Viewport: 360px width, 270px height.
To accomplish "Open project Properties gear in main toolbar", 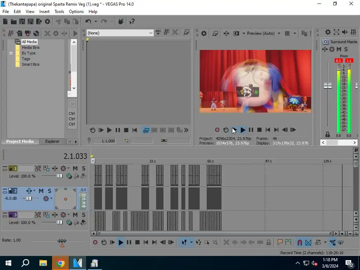I will click(47, 21).
